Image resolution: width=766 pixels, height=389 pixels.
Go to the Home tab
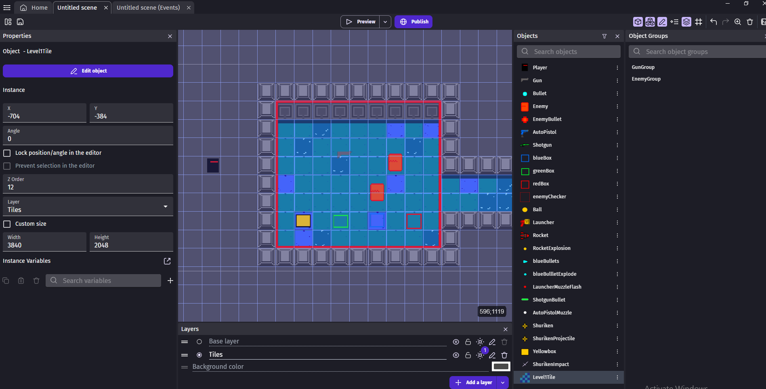[34, 8]
